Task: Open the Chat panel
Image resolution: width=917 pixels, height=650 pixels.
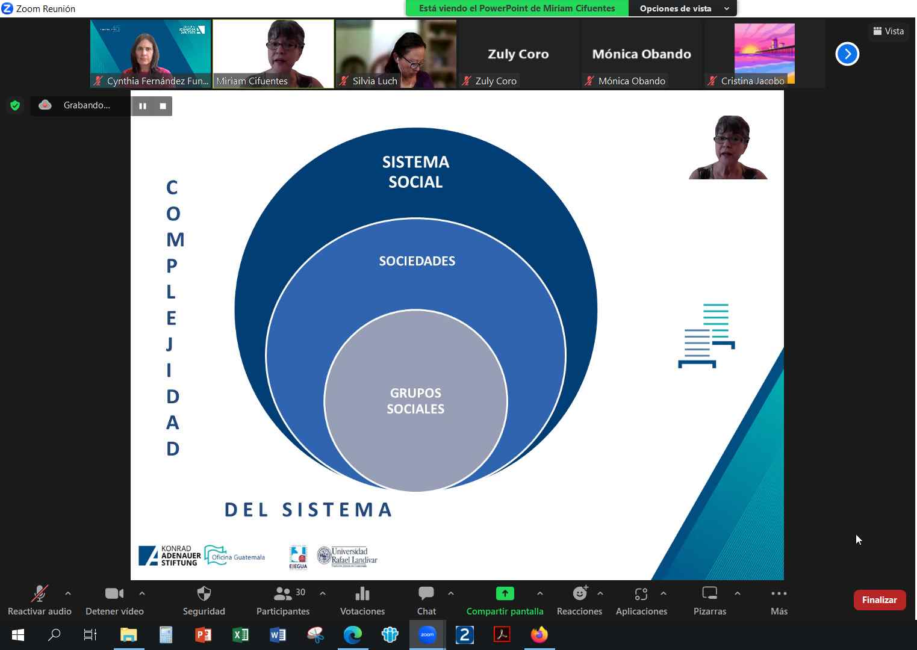Action: pyautogui.click(x=426, y=594)
